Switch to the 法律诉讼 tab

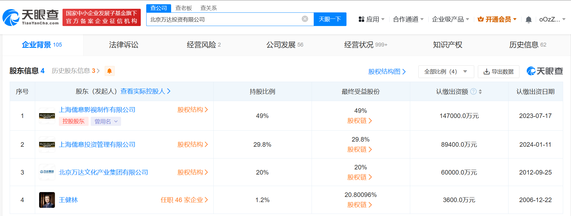(x=123, y=45)
